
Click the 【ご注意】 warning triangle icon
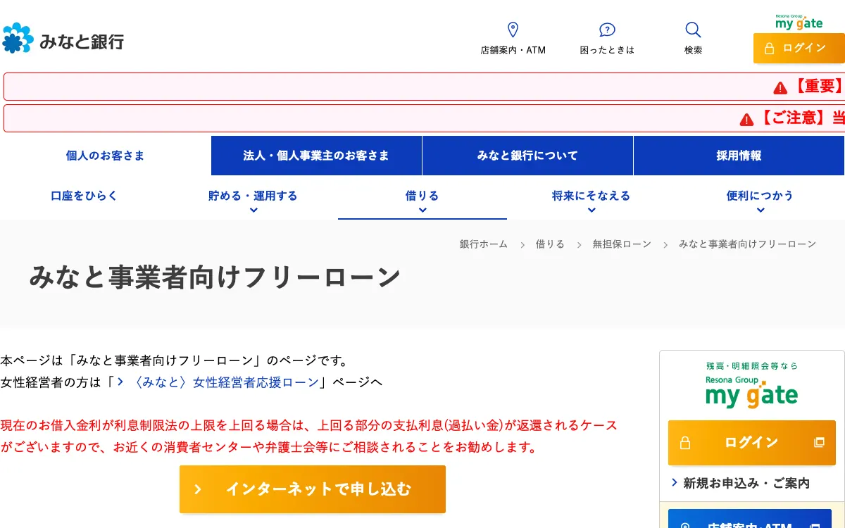click(x=746, y=120)
